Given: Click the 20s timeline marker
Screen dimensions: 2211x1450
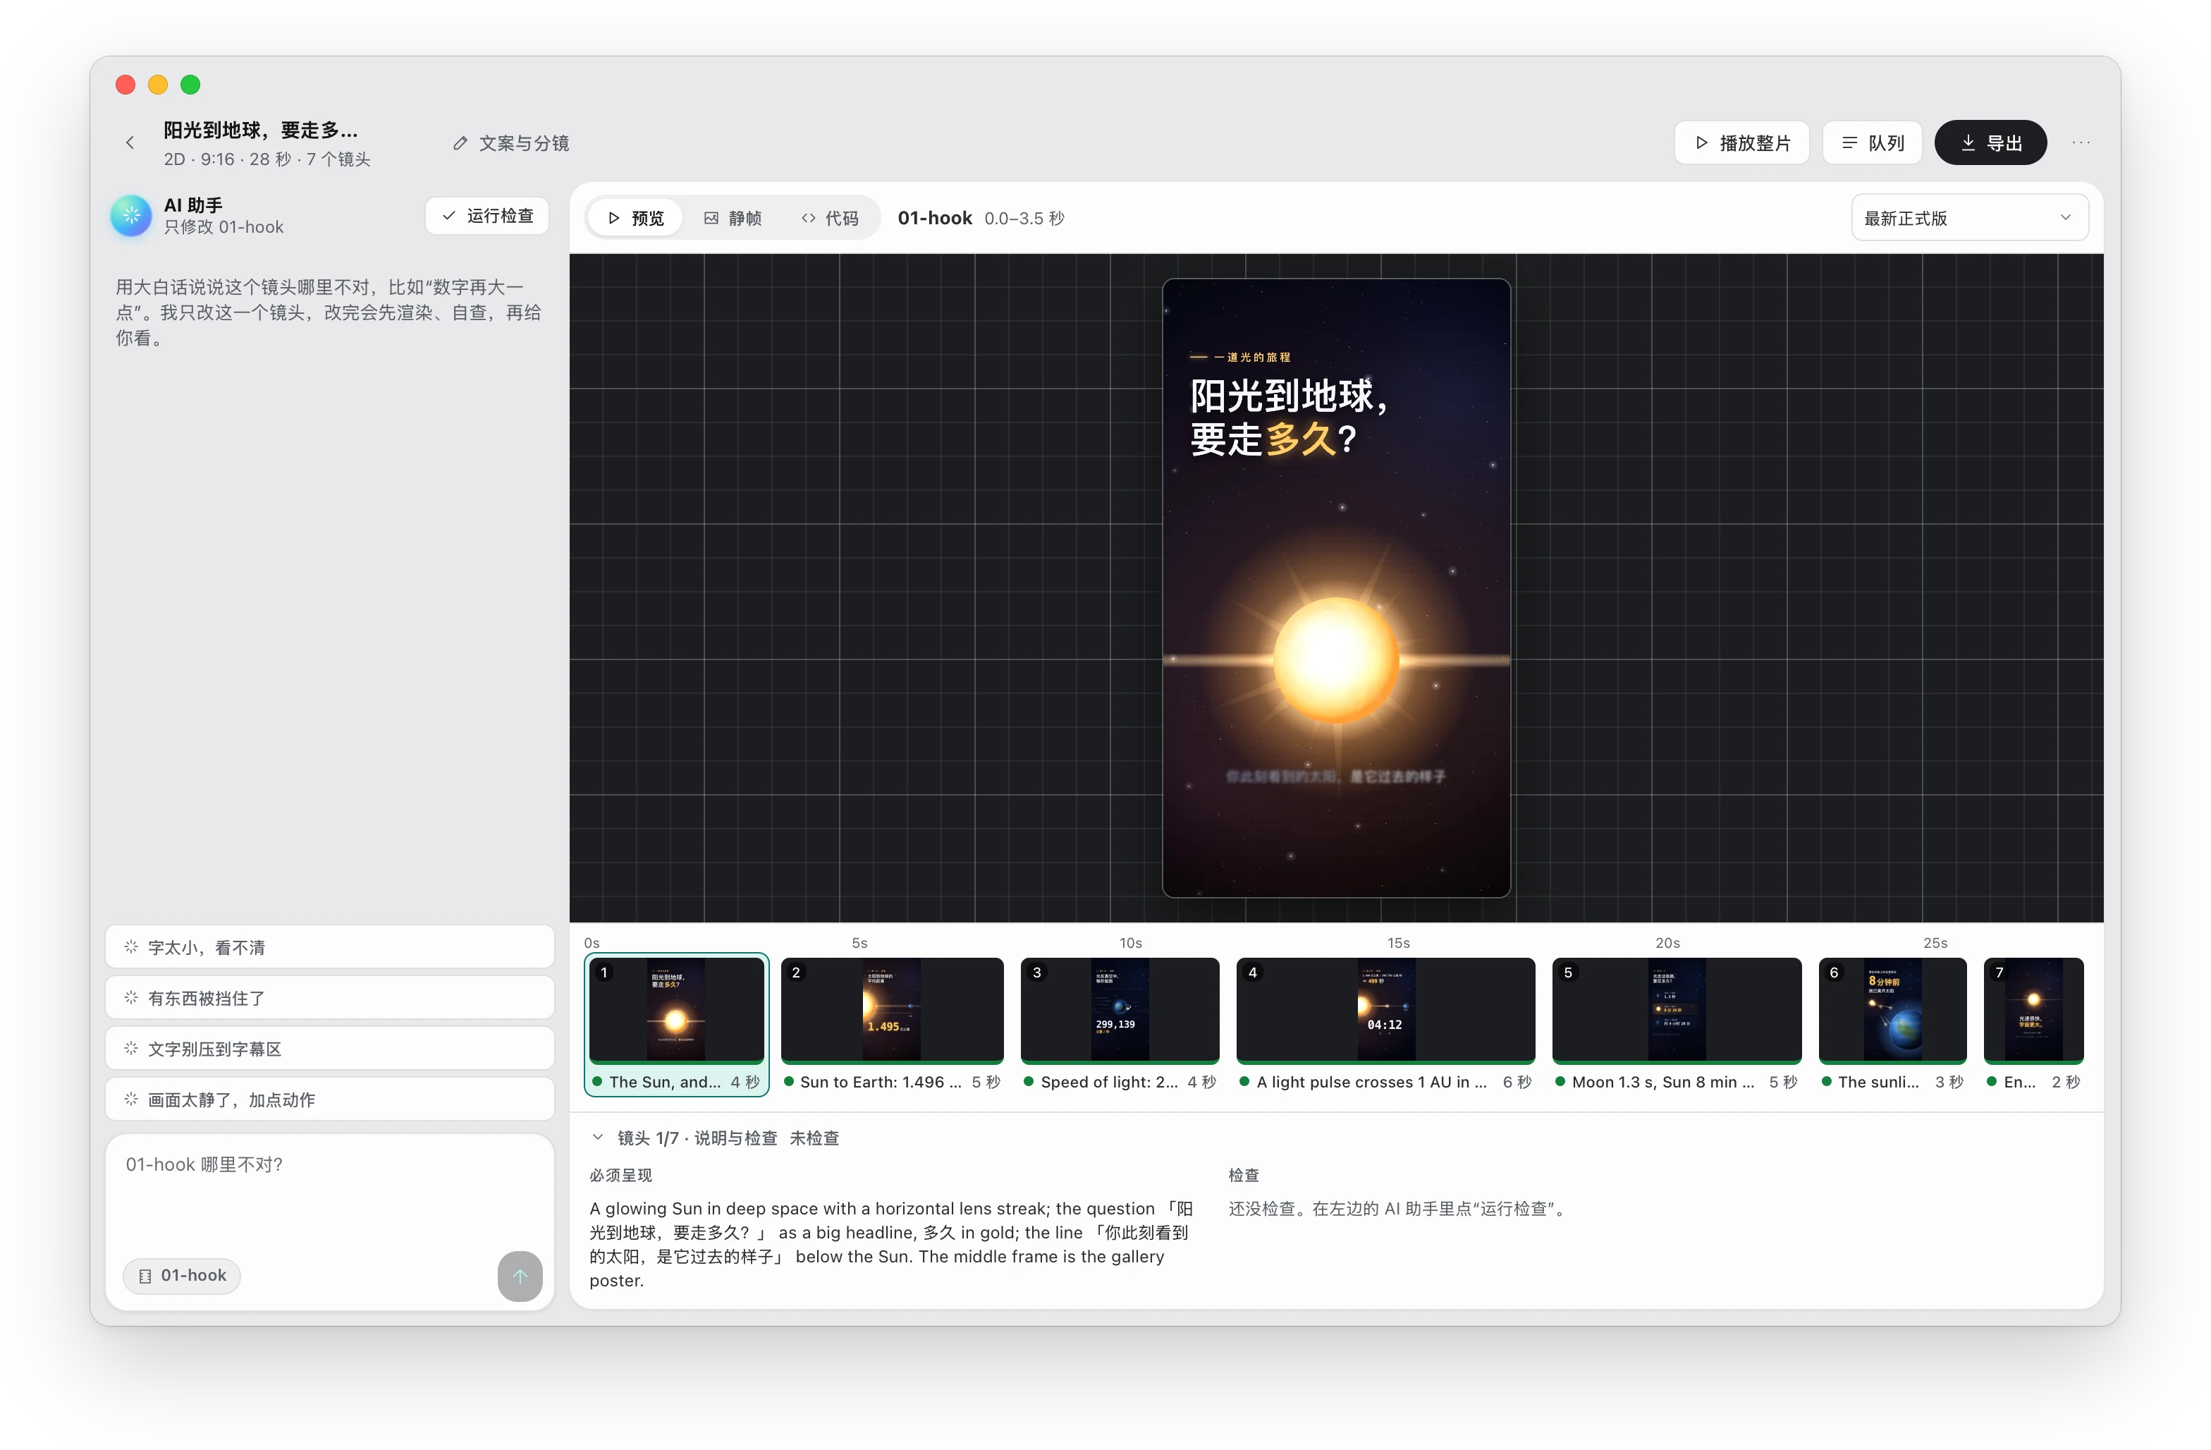Looking at the screenshot, I should (1667, 942).
